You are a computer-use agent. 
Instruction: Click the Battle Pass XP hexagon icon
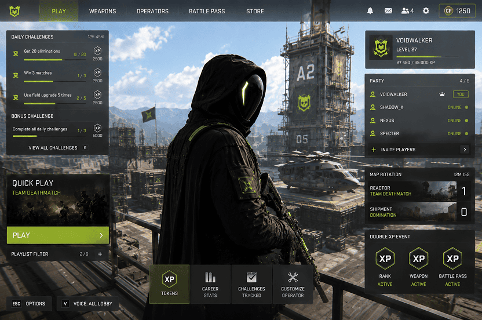(452, 259)
